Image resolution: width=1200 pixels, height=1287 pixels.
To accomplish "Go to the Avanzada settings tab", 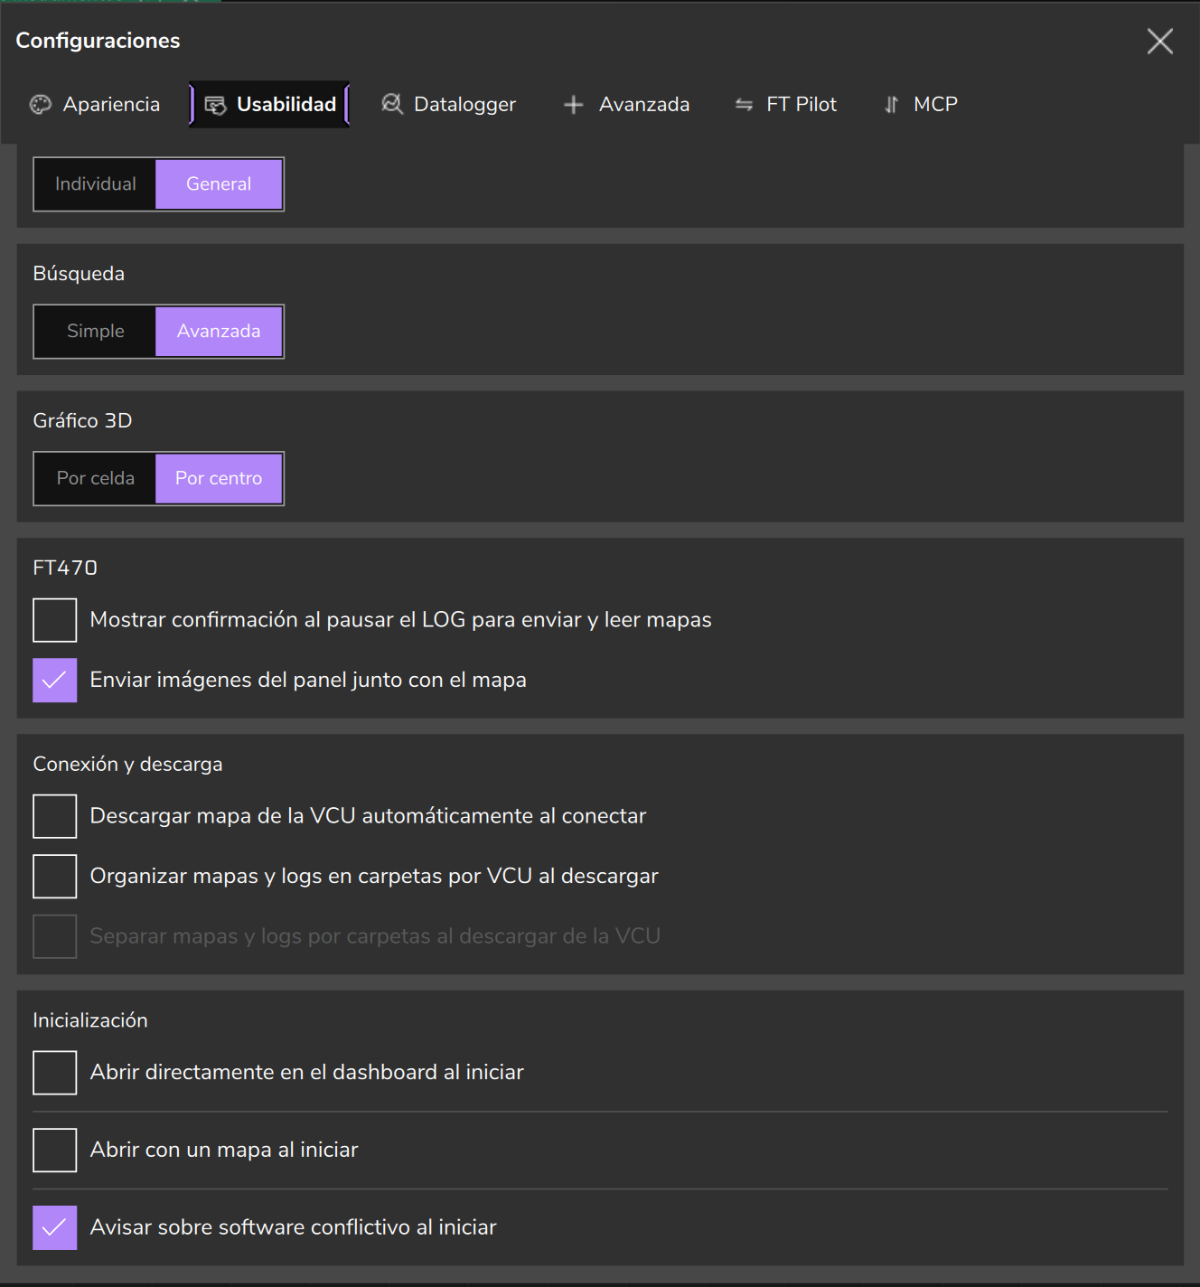I will [626, 105].
